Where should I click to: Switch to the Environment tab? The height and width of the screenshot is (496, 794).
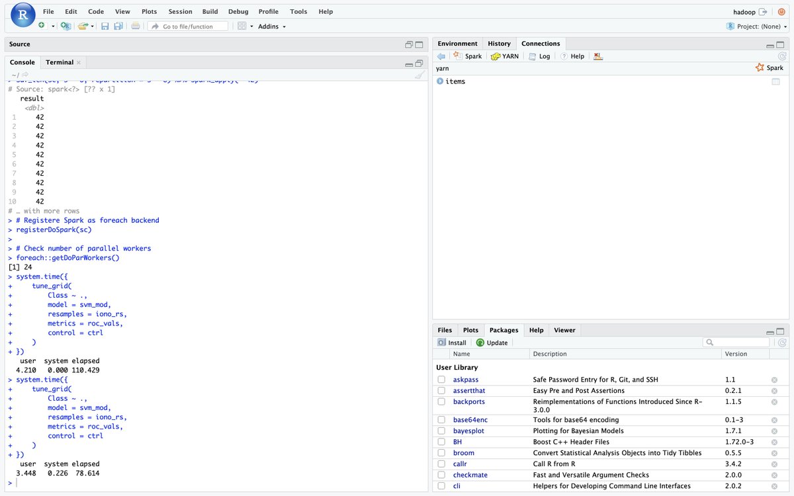point(457,44)
